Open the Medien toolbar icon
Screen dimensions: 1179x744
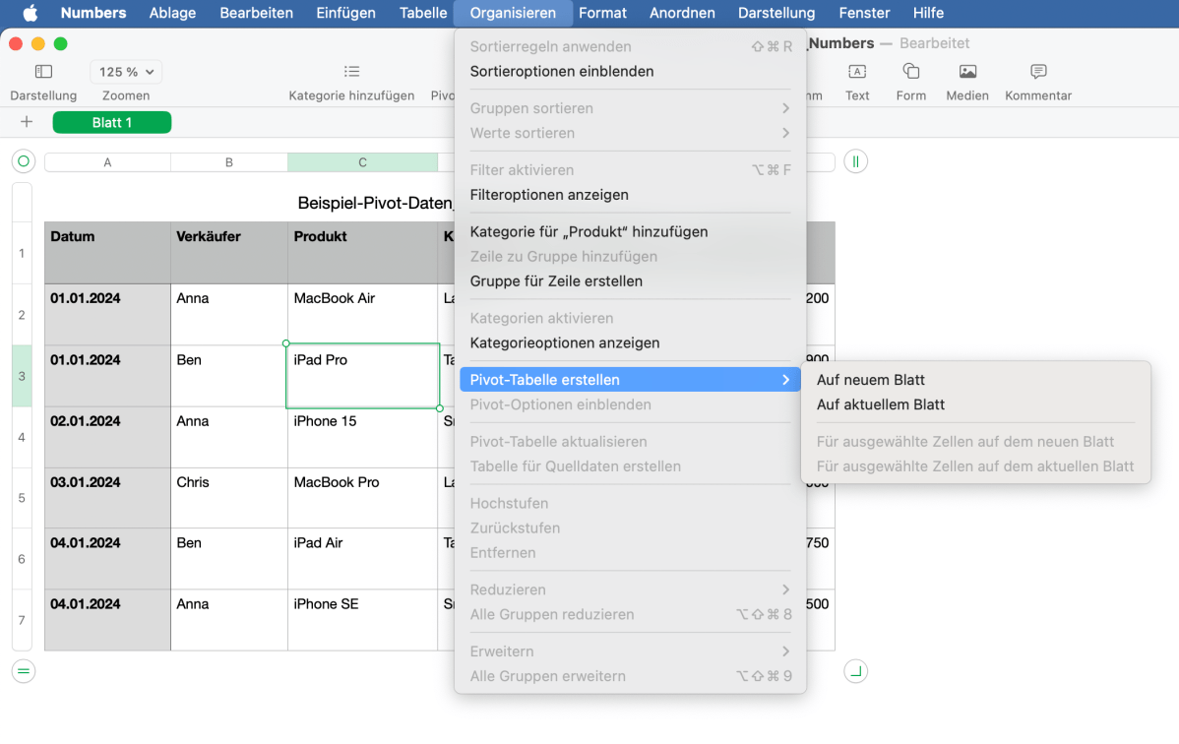(967, 72)
